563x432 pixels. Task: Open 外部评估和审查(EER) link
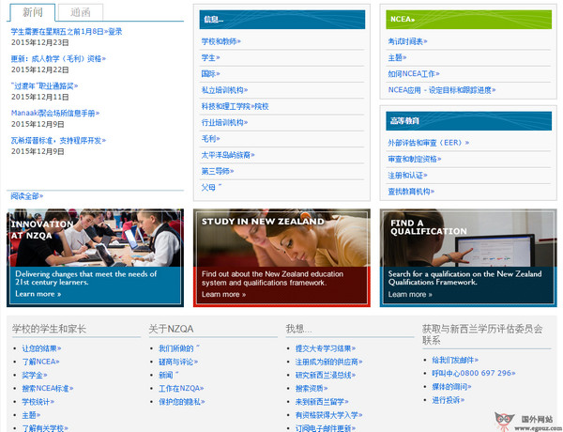tap(429, 143)
